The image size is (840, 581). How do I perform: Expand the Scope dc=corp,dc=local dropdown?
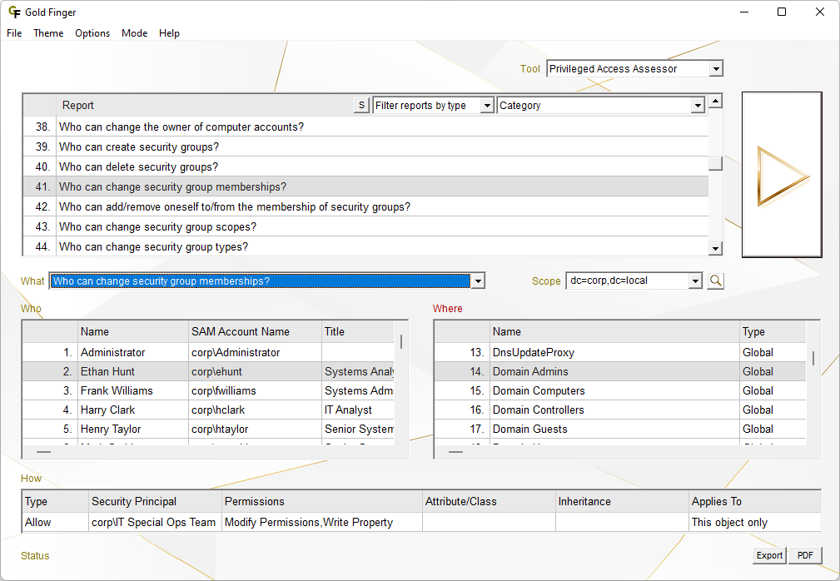coord(696,281)
